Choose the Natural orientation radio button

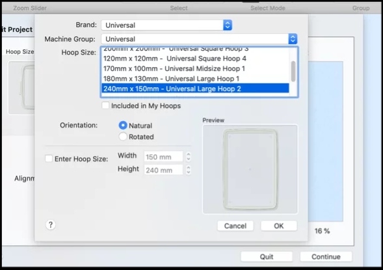(x=123, y=126)
